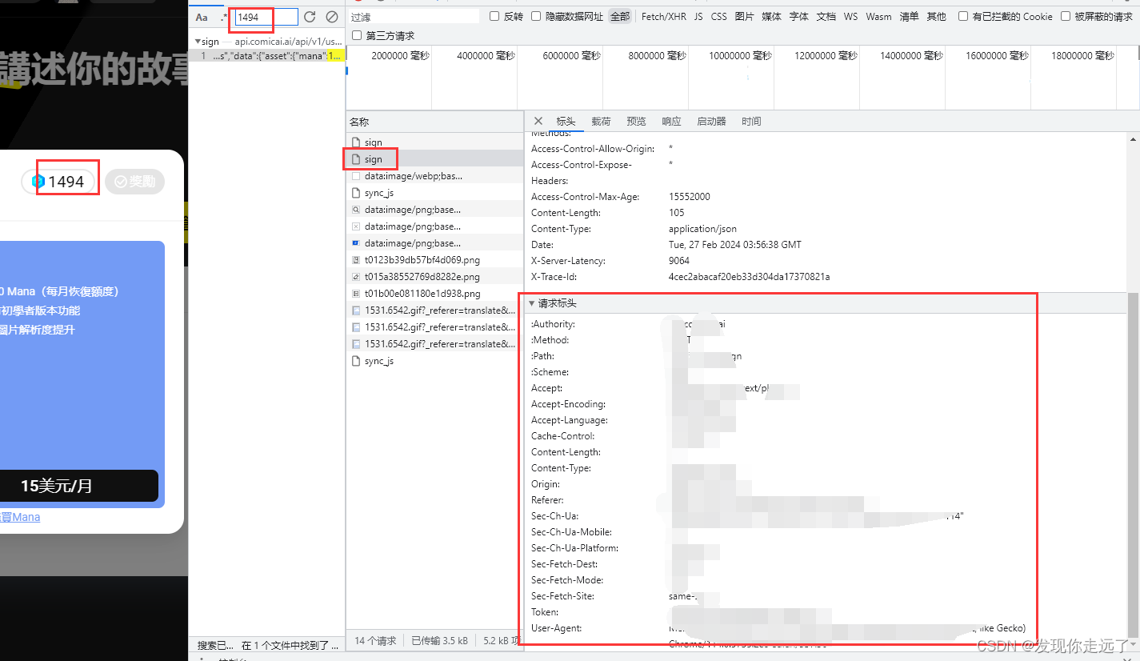Image resolution: width=1140 pixels, height=661 pixels.
Task: Open search match line 1 with mana data
Action: coord(268,56)
